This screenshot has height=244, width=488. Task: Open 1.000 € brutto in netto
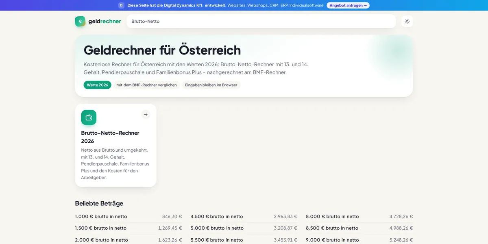point(101,216)
